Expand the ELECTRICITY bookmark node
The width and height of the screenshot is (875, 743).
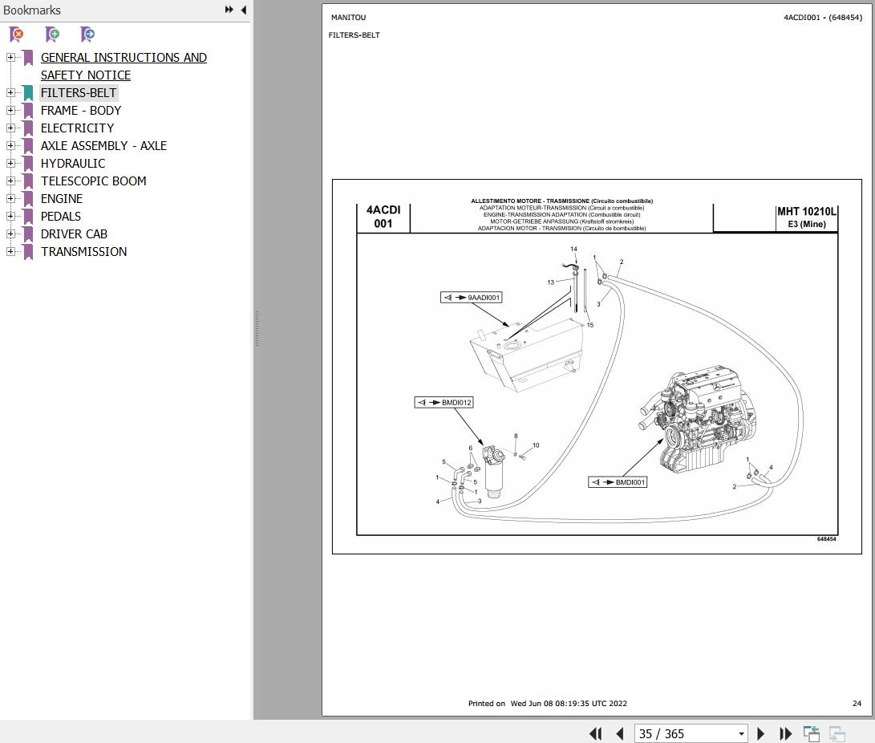pos(10,128)
